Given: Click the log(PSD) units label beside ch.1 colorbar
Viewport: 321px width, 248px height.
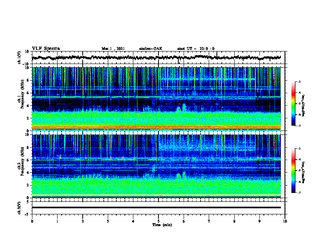Looking at the screenshot, I should click(x=304, y=105).
